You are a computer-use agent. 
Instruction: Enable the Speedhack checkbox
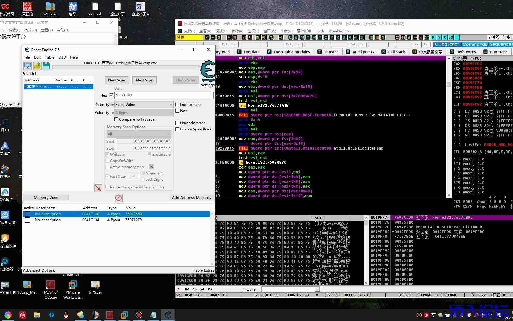pos(178,129)
